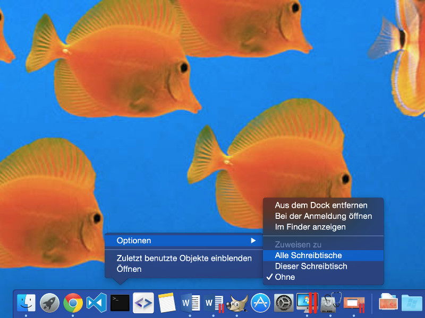Screen dimensions: 425x318
Task: Launch Launchpad rocket icon in Dock
Action: click(x=49, y=303)
